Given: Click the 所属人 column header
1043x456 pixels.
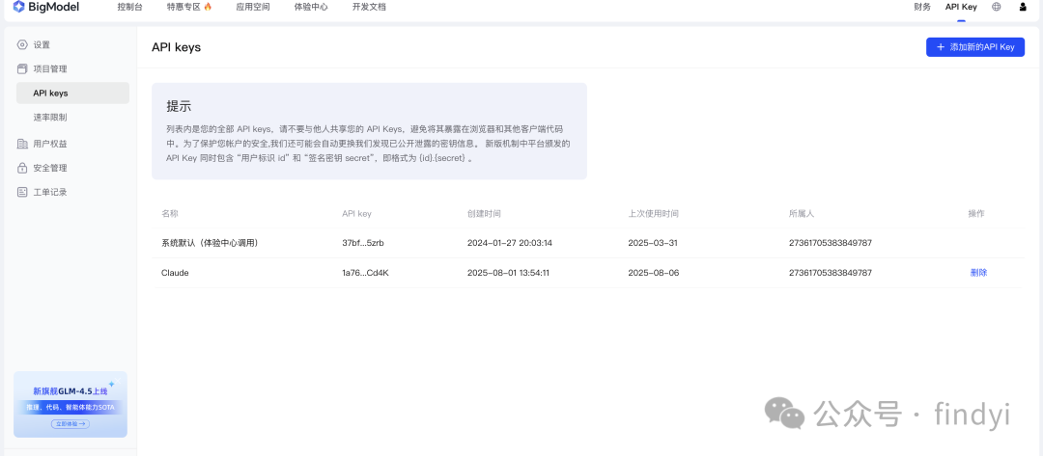Looking at the screenshot, I should pyautogui.click(x=802, y=214).
